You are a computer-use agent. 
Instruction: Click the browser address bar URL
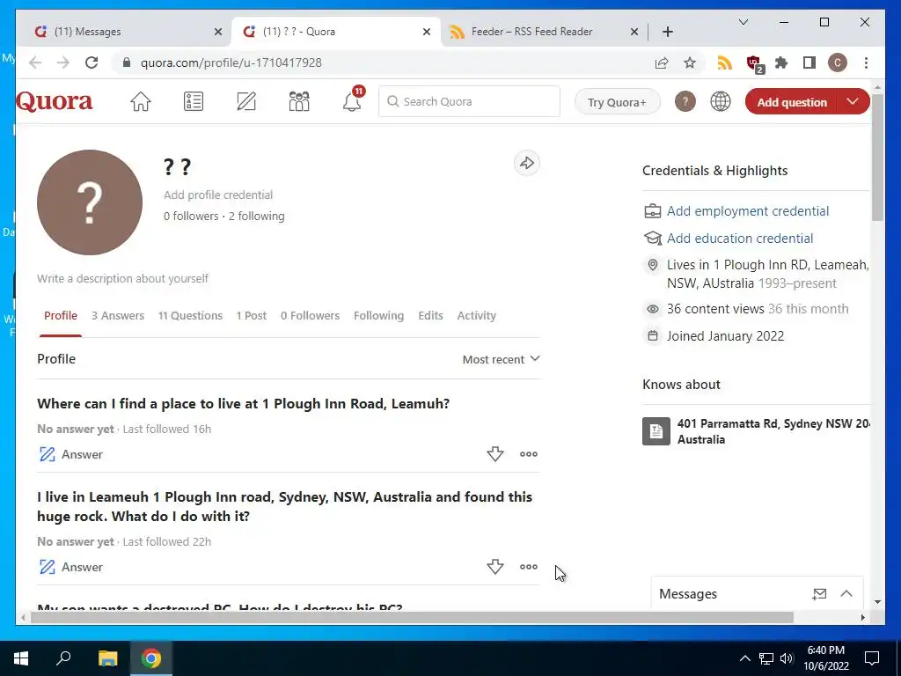[231, 62]
